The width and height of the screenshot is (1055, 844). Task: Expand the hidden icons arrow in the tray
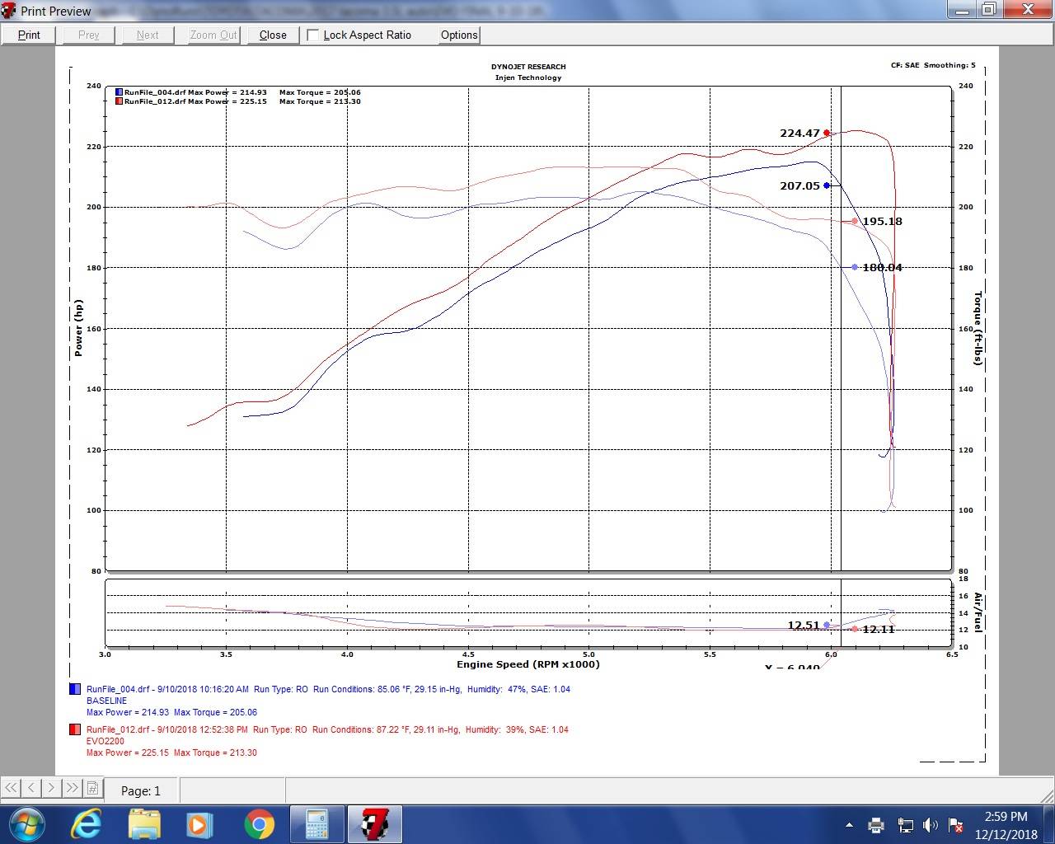pyautogui.click(x=850, y=825)
